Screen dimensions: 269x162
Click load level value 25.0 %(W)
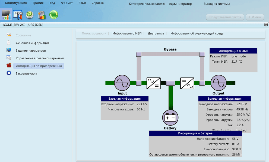[243, 115]
